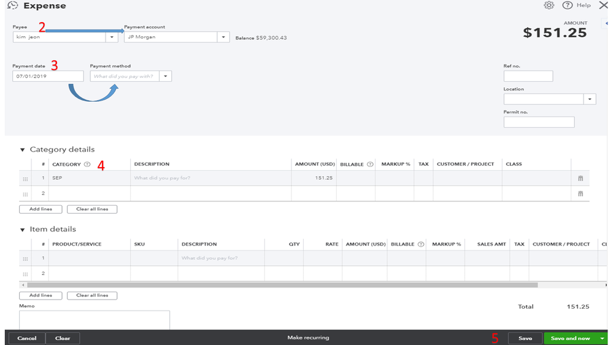The width and height of the screenshot is (613, 345).
Task: Select the SEP category cell in line 1
Action: (x=90, y=178)
